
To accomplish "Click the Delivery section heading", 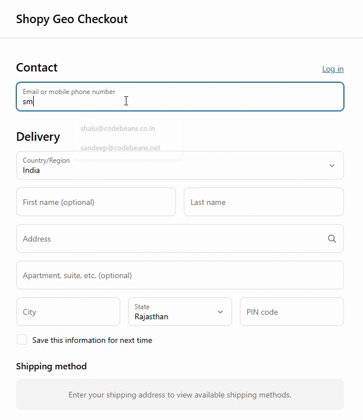I will (38, 137).
